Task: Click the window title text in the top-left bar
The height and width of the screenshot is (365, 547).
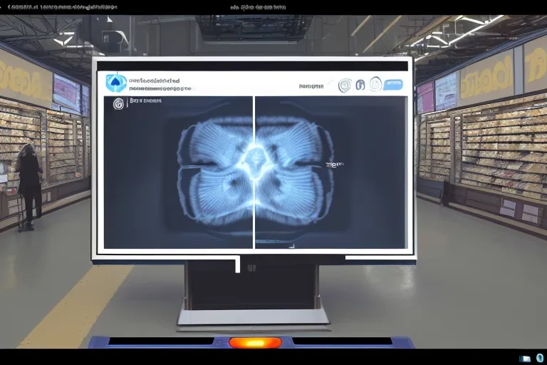Action: pos(61,6)
